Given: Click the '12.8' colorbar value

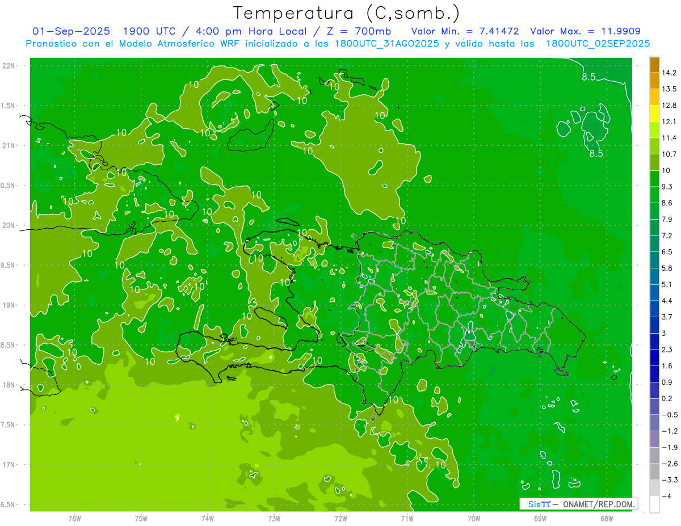Looking at the screenshot, I should tap(669, 106).
